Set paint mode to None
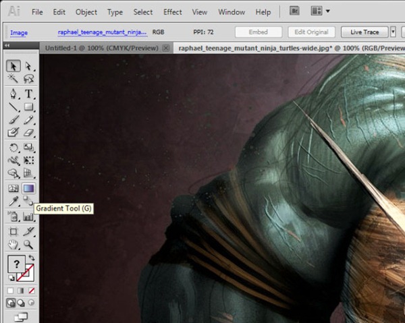This screenshot has width=405, height=323. 32,291
